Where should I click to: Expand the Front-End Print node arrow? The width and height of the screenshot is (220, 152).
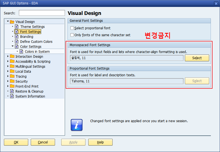(x=8, y=86)
